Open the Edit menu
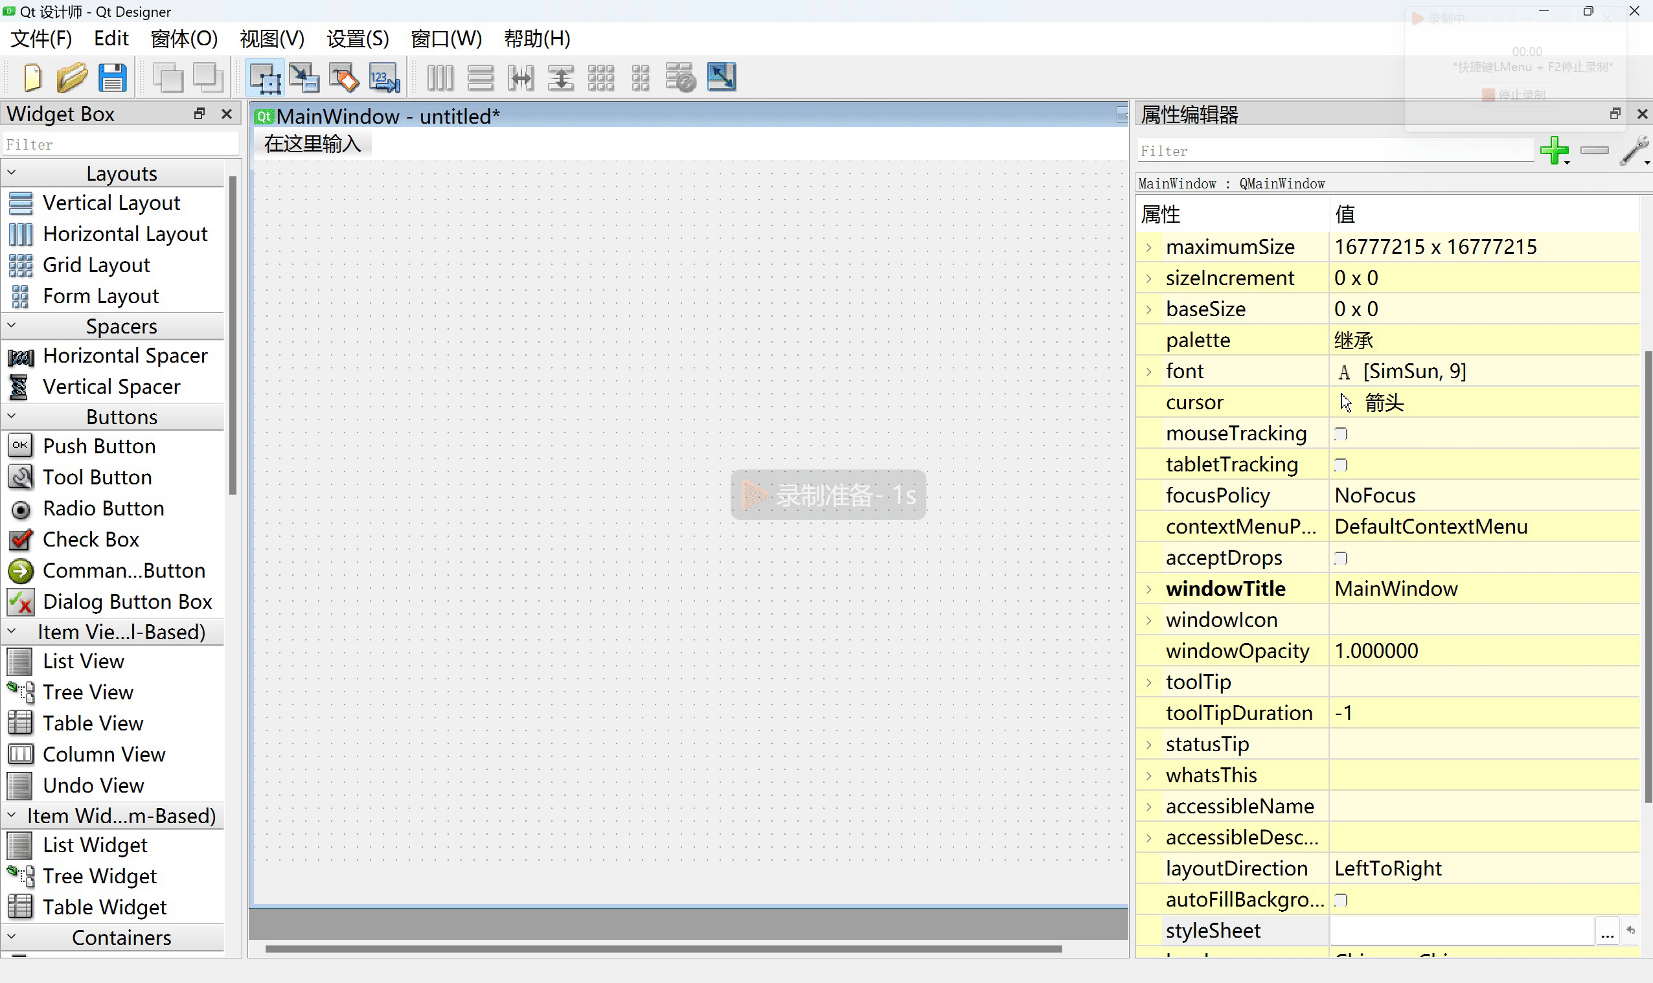 click(111, 38)
